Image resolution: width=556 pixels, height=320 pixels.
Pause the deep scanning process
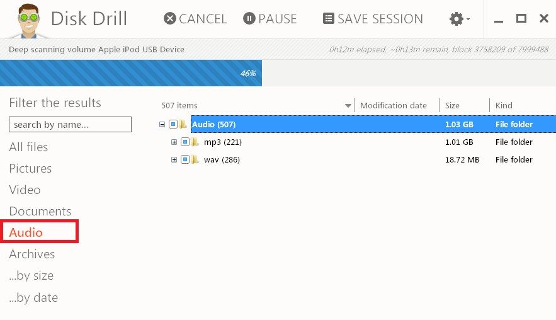point(269,19)
